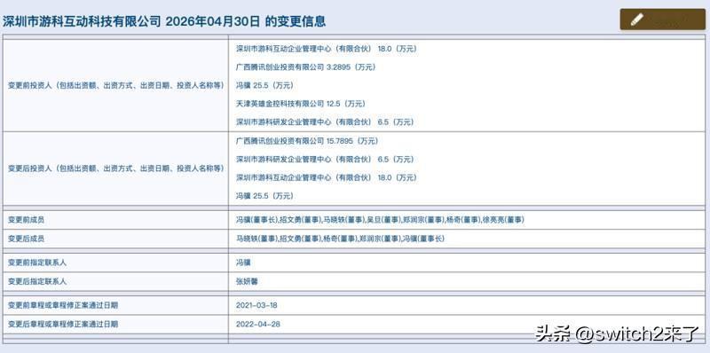710x353 pixels.
Task: Select 广西腾讯创业投资有限公司 15.7895（万元）
Action: (x=307, y=141)
